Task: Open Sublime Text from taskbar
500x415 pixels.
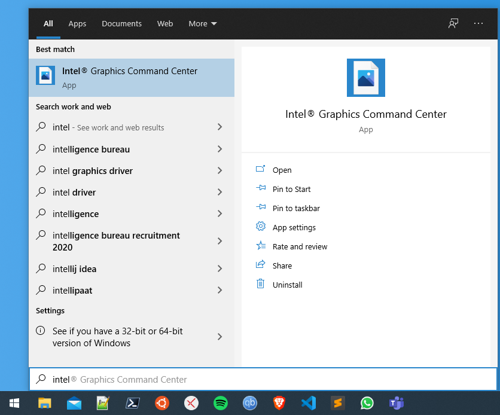Action: click(338, 403)
